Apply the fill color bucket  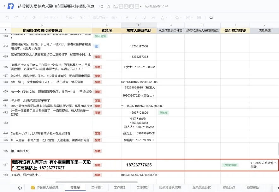coord(177,18)
